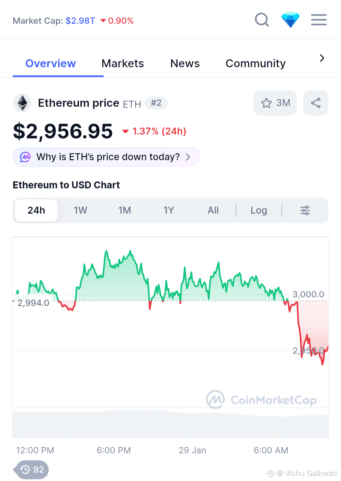Switch chart range to 1W
This screenshot has width=341, height=481.
point(80,210)
